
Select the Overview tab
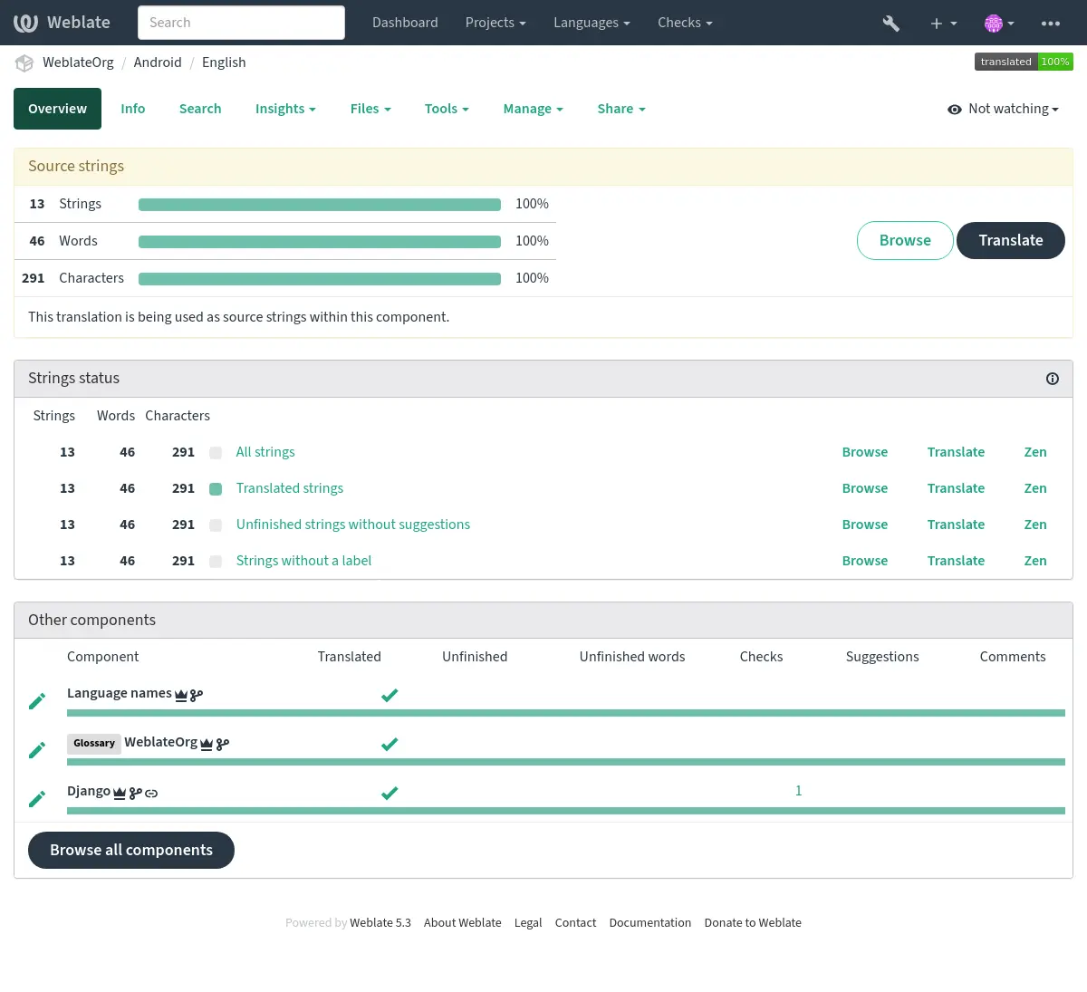coord(57,109)
